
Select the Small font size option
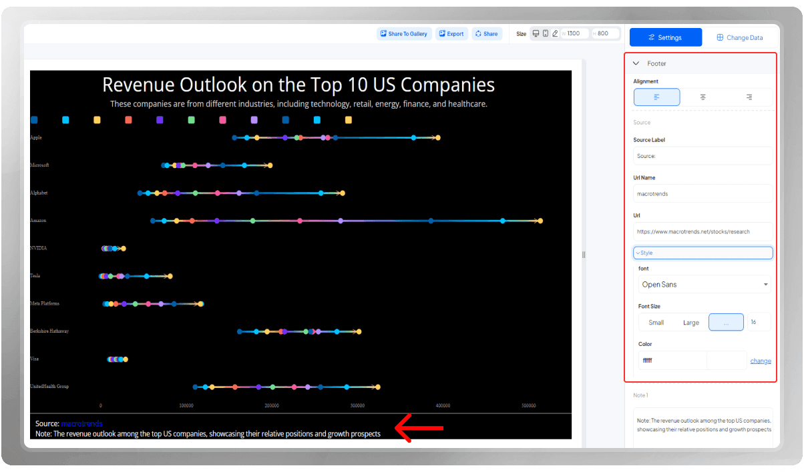(x=656, y=323)
